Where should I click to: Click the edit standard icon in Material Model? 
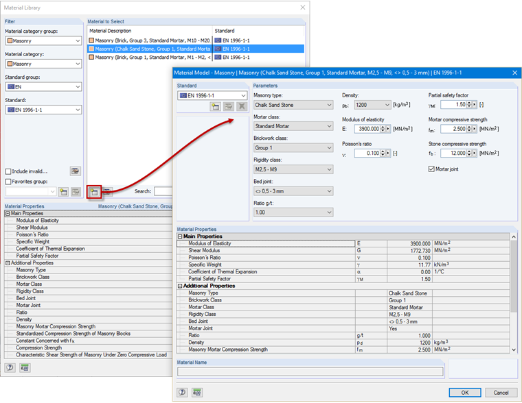point(228,107)
